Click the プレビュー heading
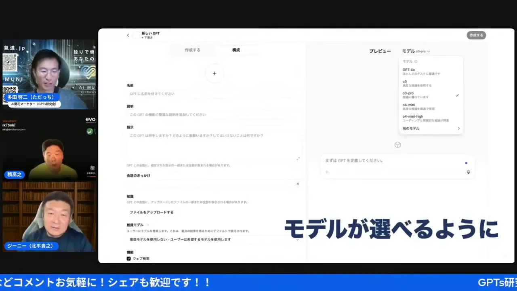517x291 pixels. [x=380, y=51]
